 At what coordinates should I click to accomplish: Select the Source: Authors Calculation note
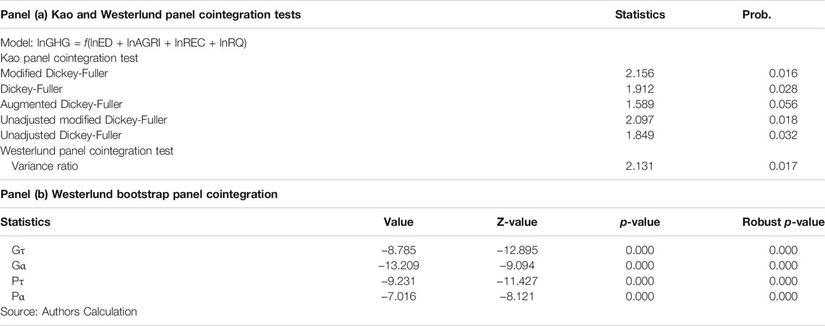[68, 312]
